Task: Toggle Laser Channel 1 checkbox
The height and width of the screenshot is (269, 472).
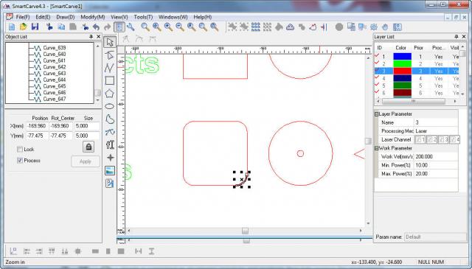Action: coord(420,139)
